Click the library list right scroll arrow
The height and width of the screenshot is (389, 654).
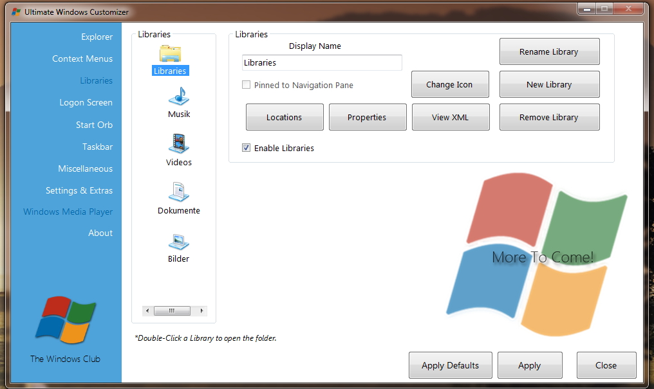(202, 311)
